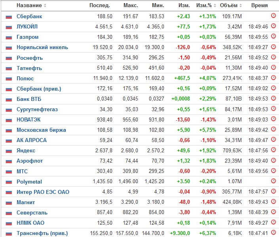
Task: Open the Магнит stock link
Action: 26,202
